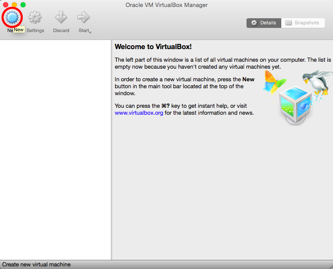Click the Discard down-arrow icon
This screenshot has width=333, height=269.
(61, 17)
